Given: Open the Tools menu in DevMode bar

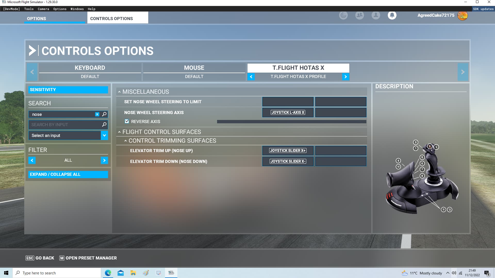Looking at the screenshot, I should coord(29,9).
